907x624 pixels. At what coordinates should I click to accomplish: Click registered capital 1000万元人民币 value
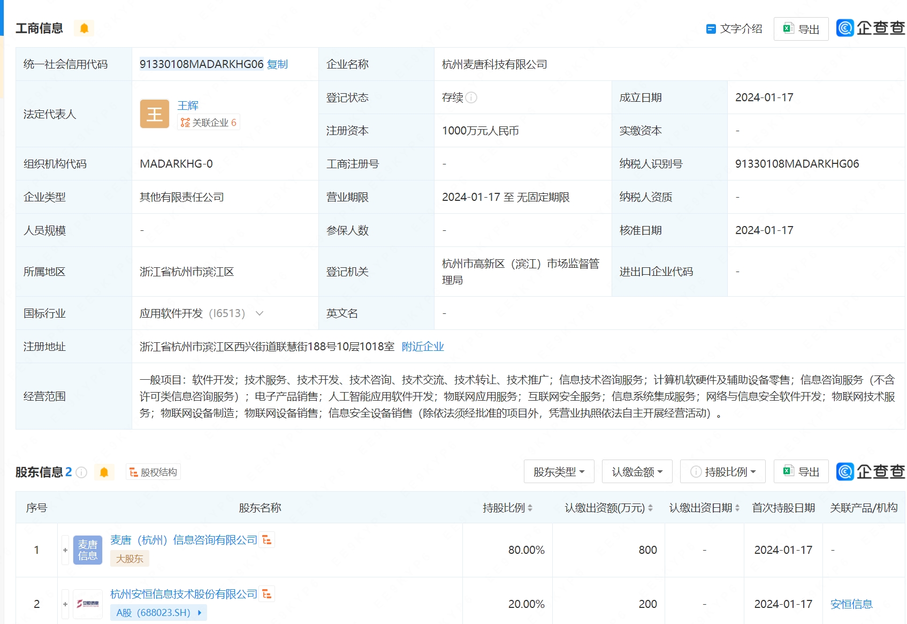481,131
